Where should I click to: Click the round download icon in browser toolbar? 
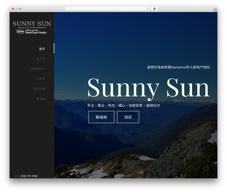pos(154,9)
